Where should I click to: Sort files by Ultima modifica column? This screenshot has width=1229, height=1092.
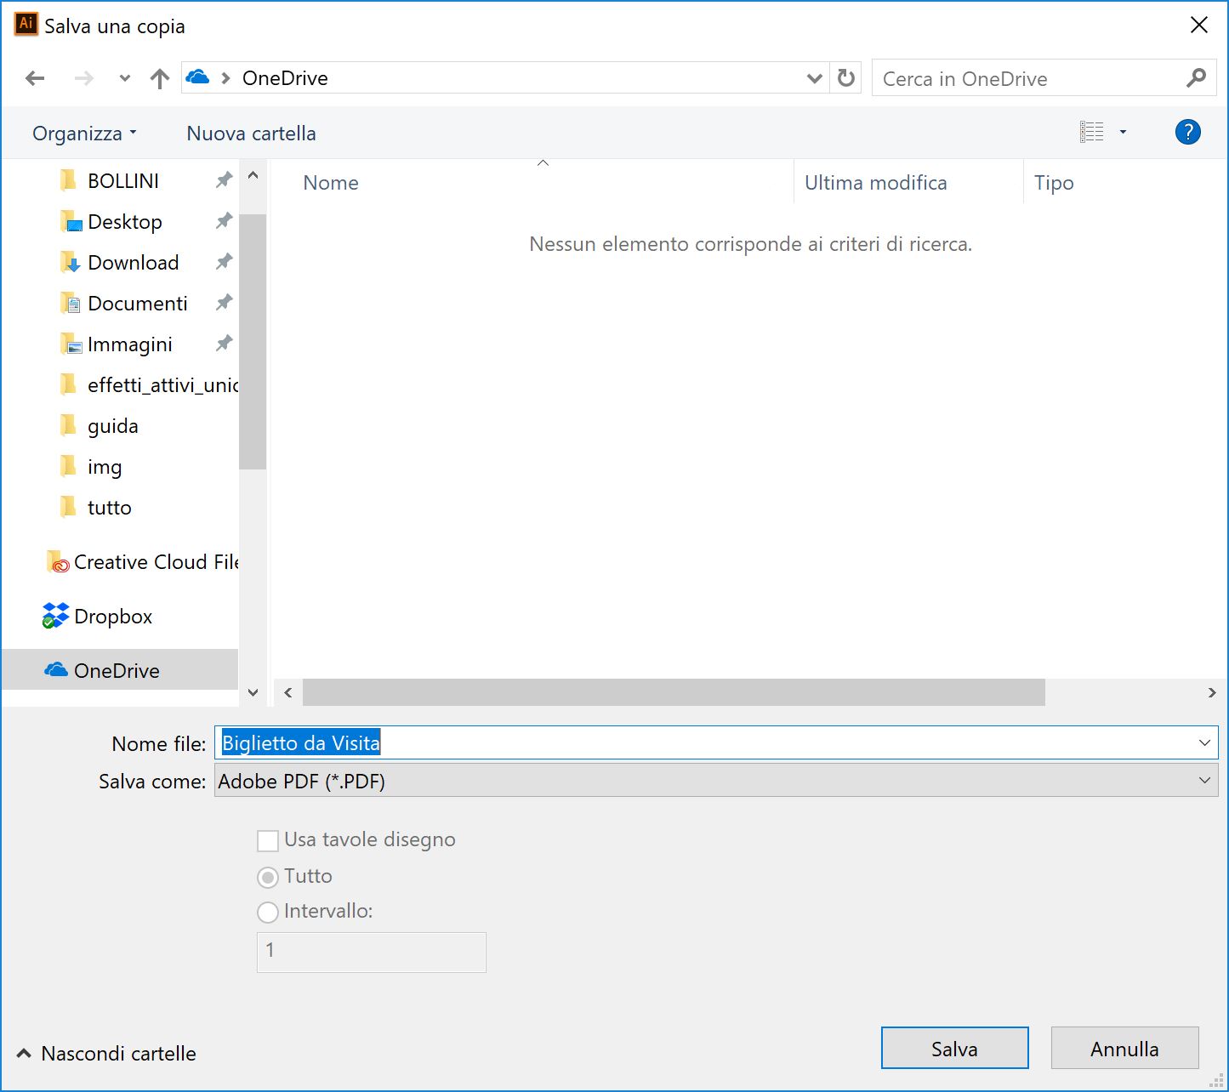click(x=875, y=183)
